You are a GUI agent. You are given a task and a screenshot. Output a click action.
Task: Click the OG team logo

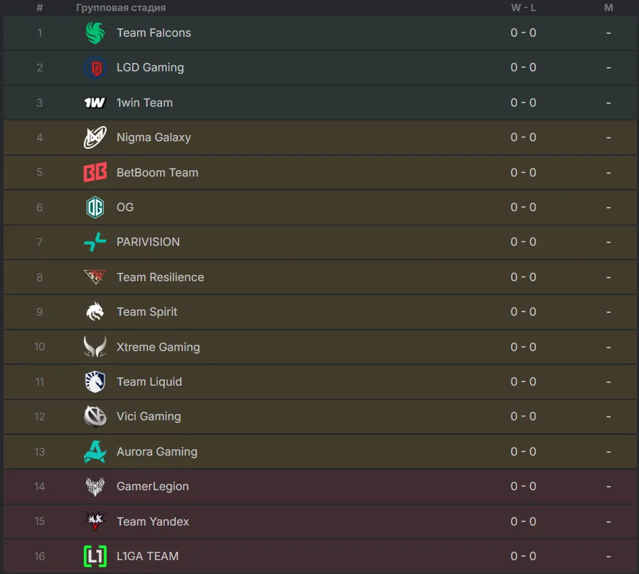96,207
